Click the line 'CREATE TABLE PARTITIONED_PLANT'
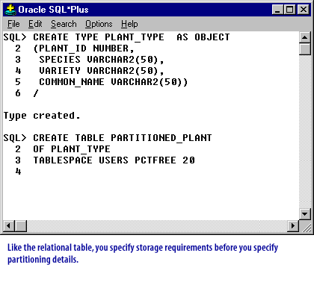Screen dimensions: 314x291 [x=123, y=138]
